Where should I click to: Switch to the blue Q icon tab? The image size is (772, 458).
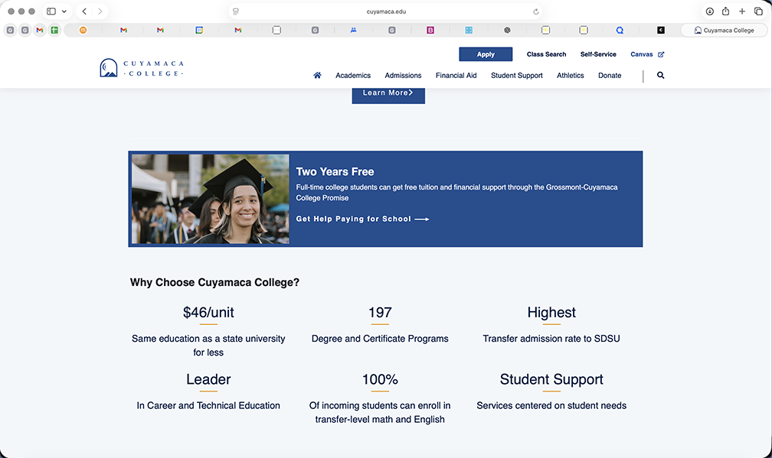620,30
